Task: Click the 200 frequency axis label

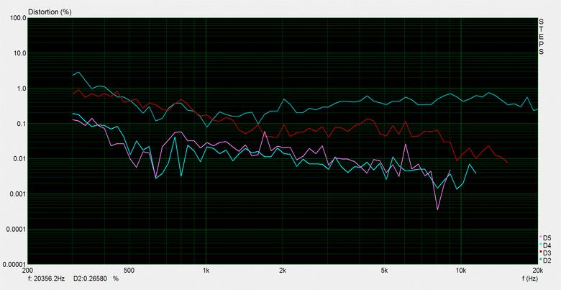Action: 27,271
